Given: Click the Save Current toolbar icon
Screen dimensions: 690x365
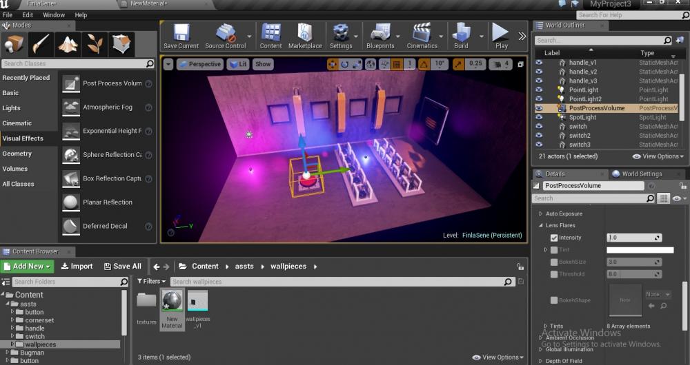Looking at the screenshot, I should point(181,36).
